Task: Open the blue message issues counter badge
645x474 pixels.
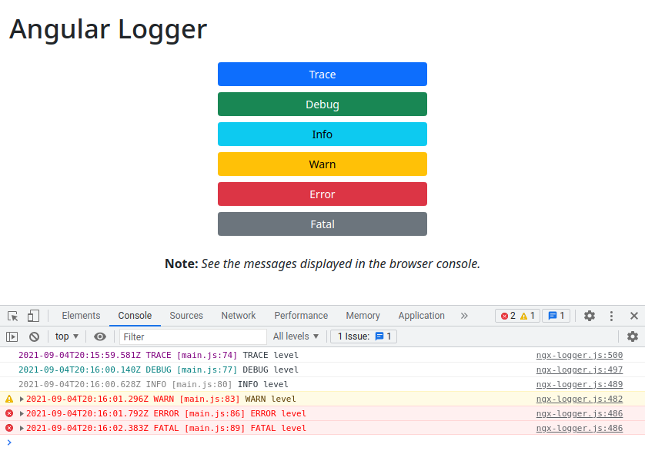Action: [x=556, y=316]
